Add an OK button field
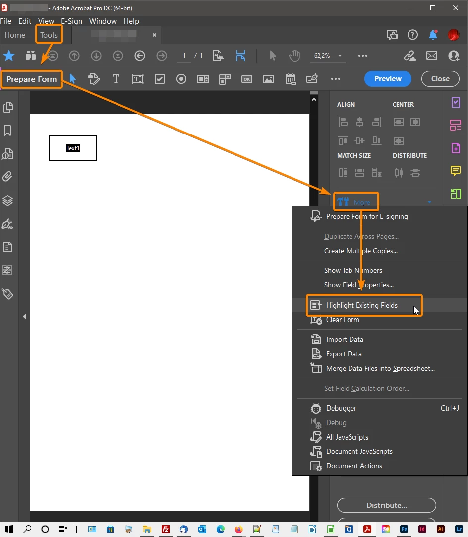 click(x=247, y=79)
